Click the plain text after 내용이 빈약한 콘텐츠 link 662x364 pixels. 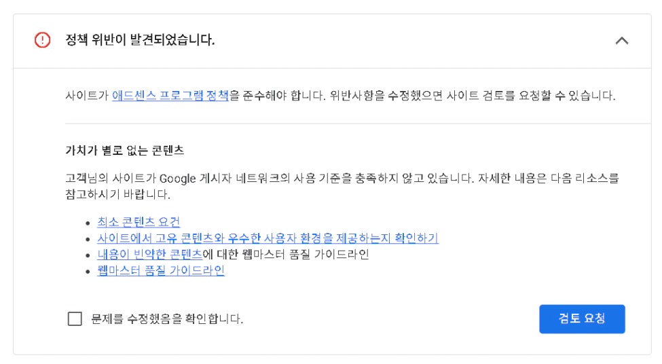[285, 255]
